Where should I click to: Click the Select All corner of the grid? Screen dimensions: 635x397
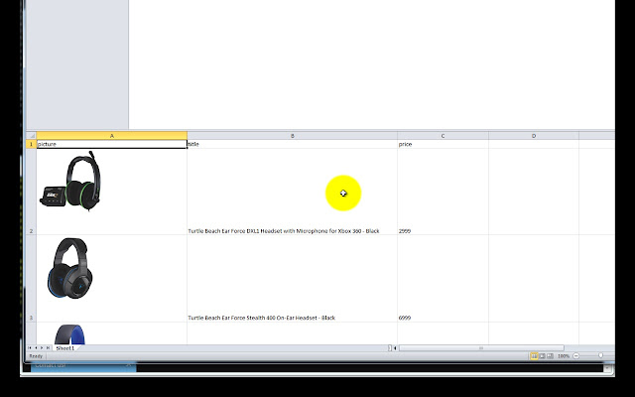31,136
